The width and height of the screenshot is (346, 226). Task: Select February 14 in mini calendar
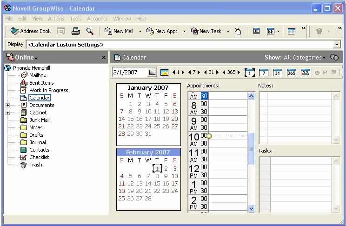tap(148, 184)
